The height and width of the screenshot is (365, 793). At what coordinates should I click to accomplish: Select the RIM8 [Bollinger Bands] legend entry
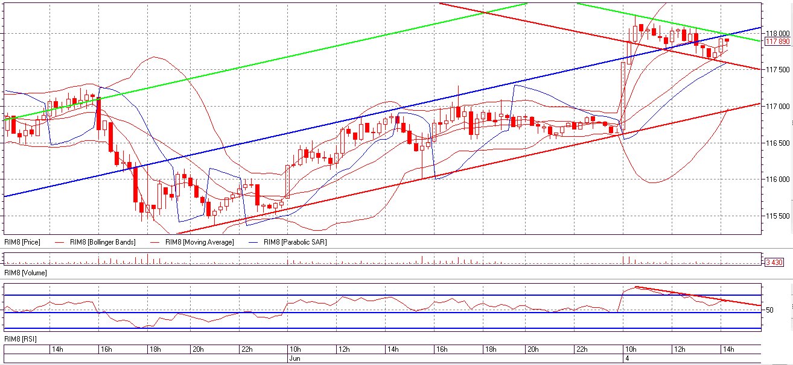click(101, 242)
